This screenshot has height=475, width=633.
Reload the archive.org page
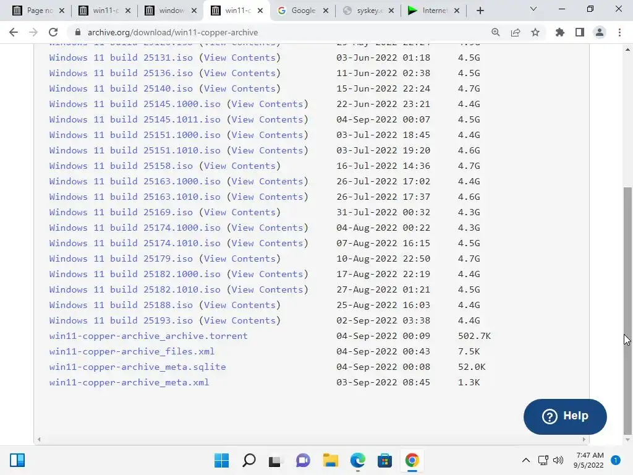click(53, 32)
